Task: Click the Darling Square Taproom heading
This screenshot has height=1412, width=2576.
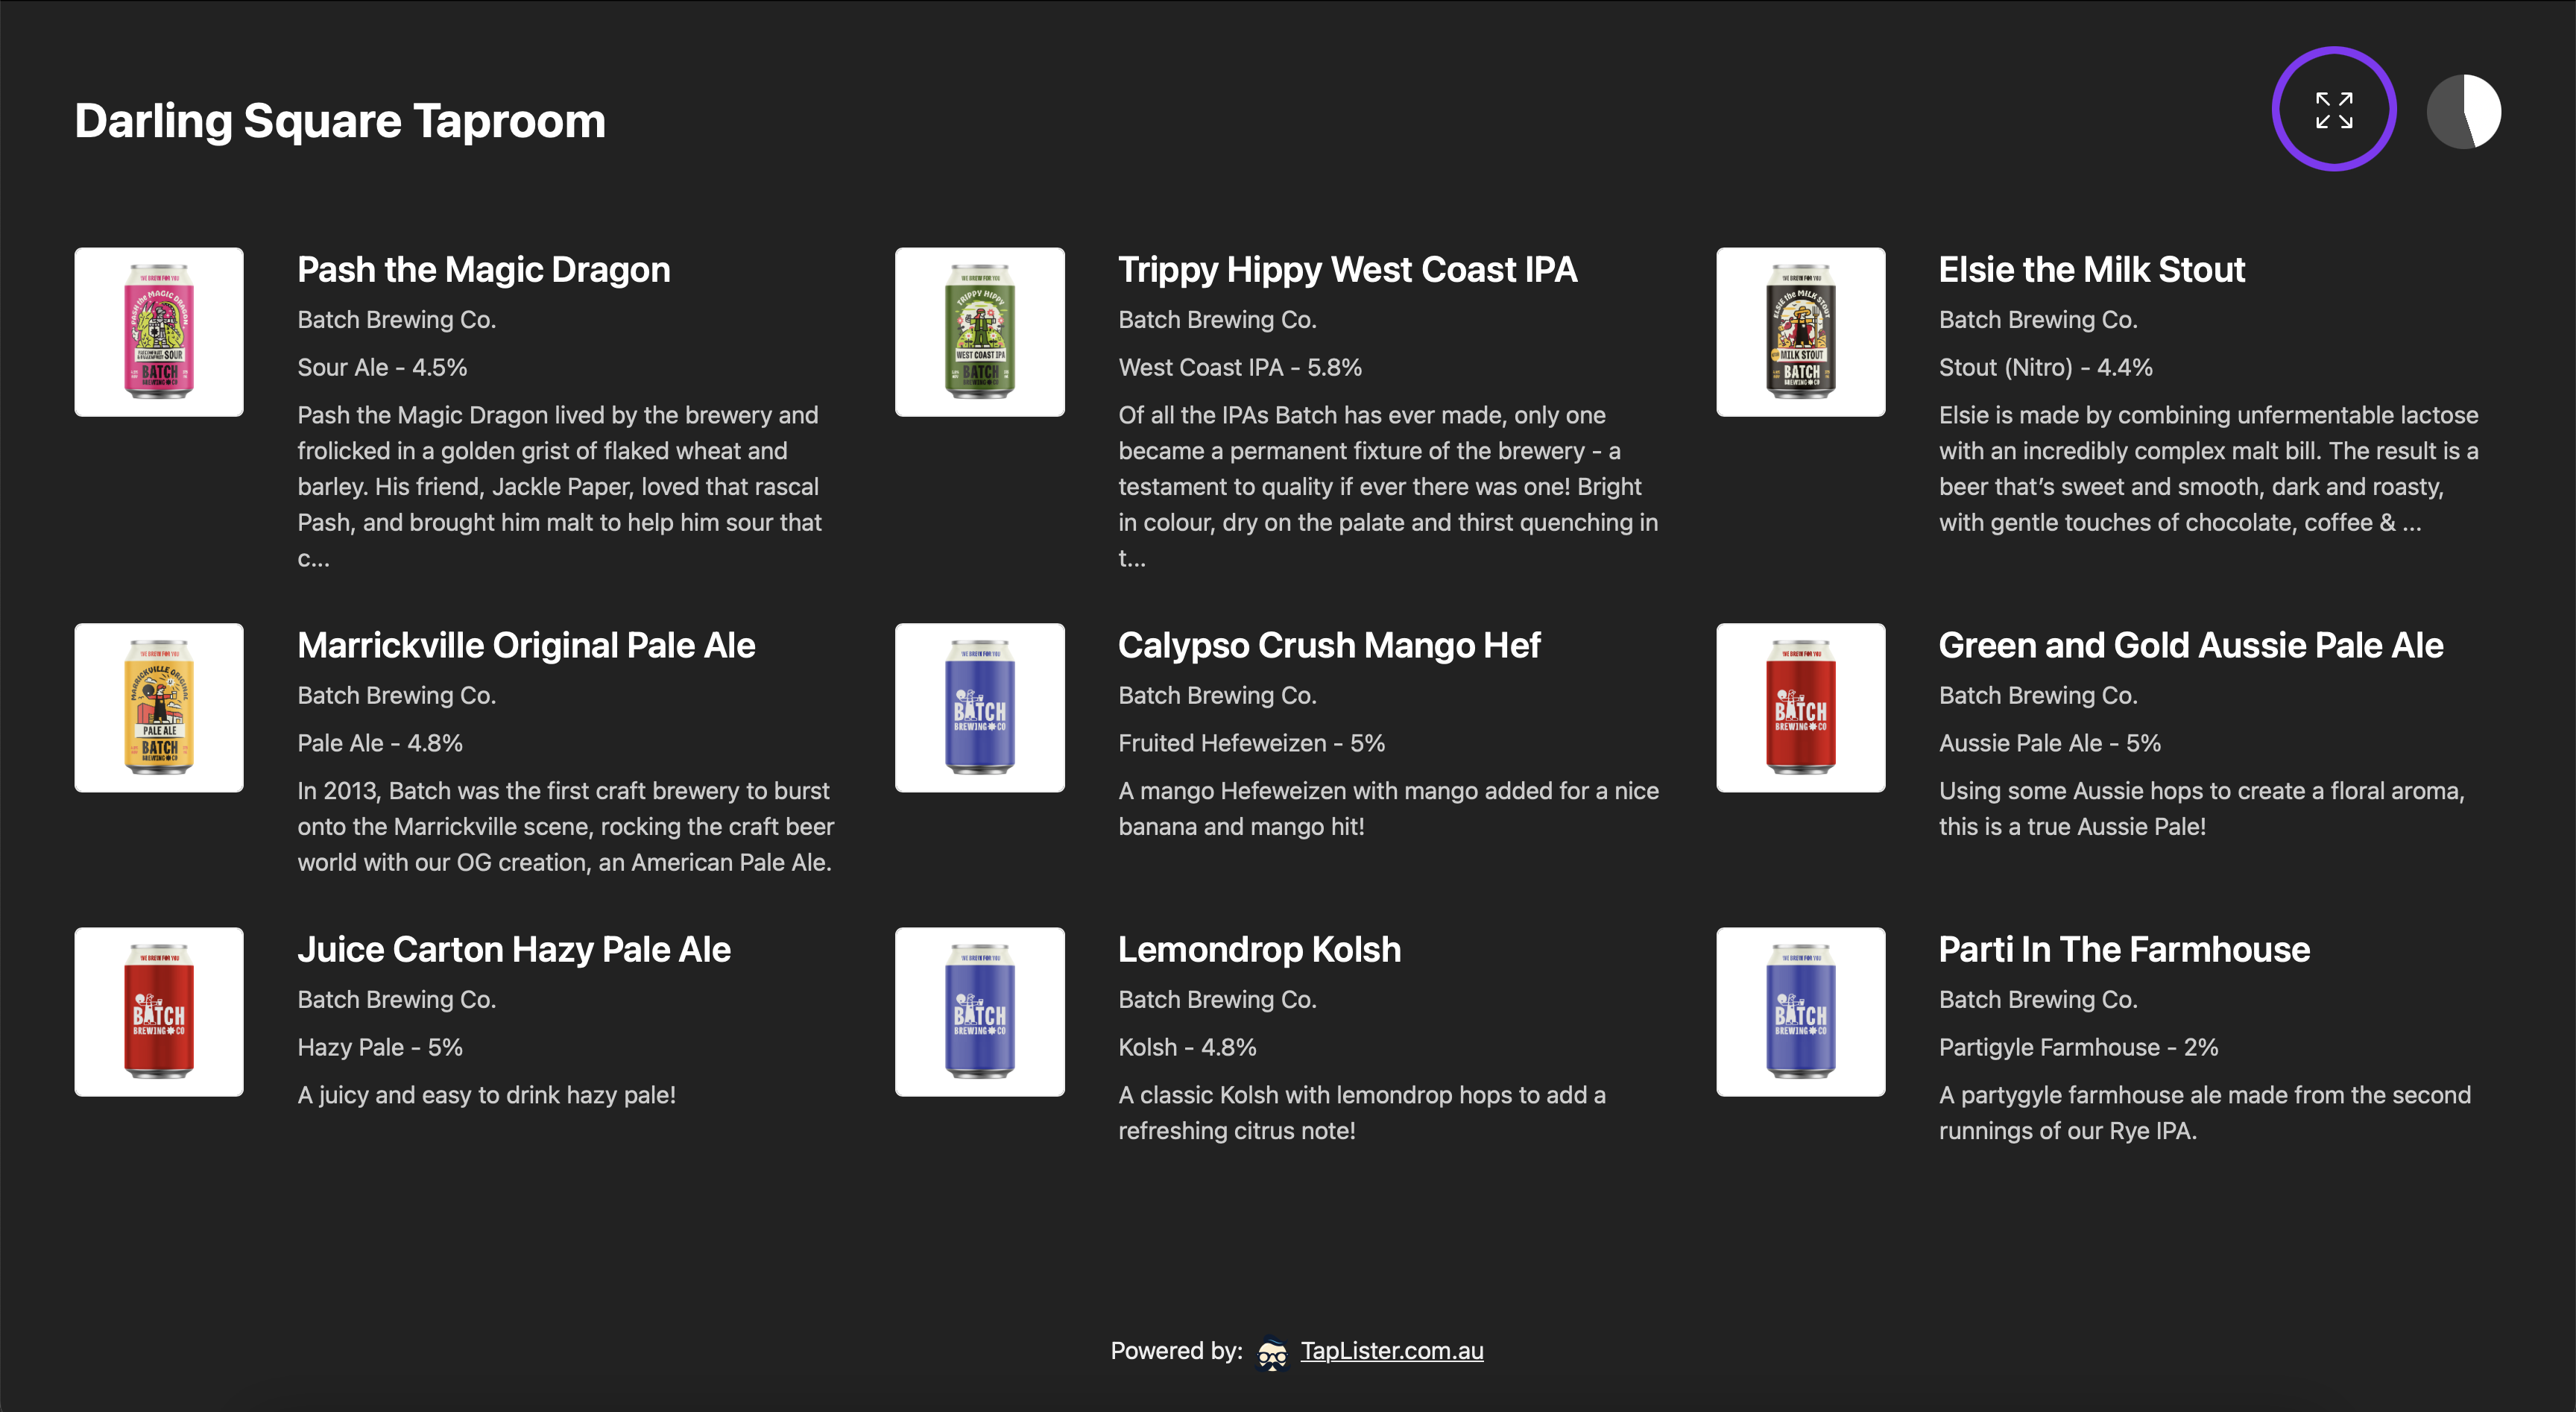Action: (340, 121)
